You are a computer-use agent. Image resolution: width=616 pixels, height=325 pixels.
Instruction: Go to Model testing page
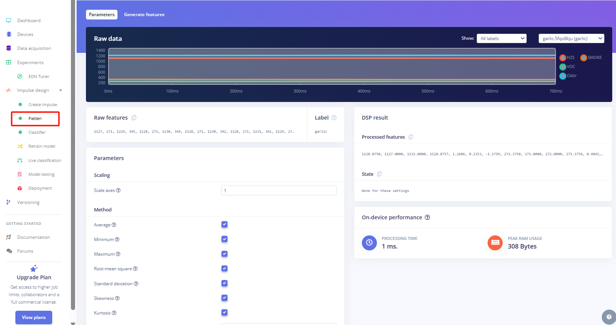click(41, 174)
